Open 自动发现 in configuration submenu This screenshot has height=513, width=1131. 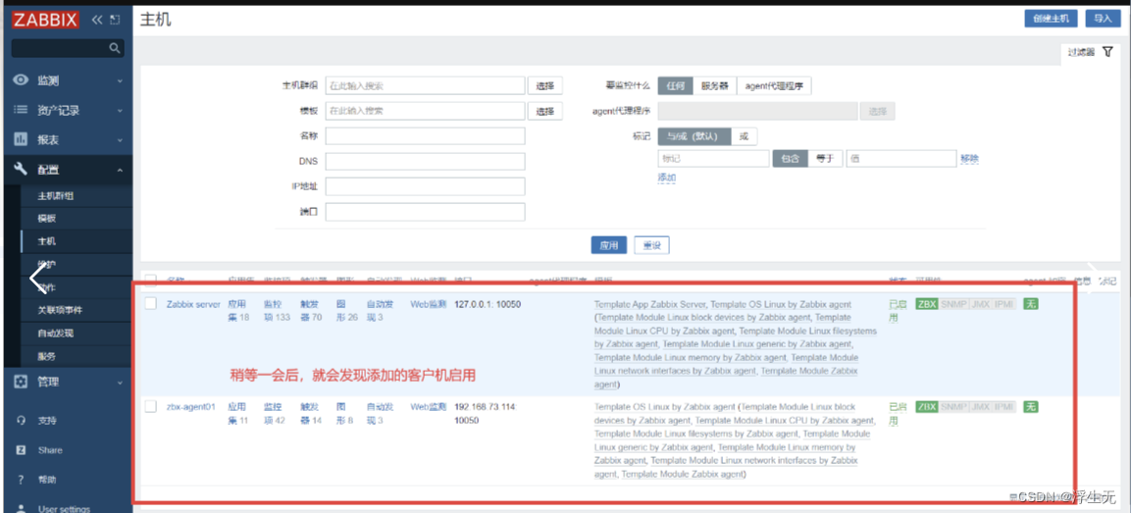pyautogui.click(x=56, y=333)
